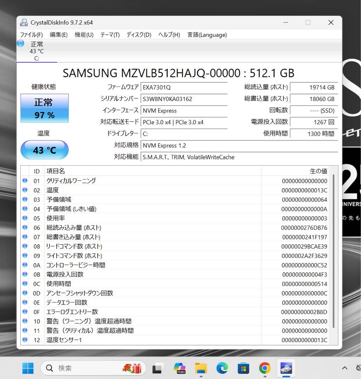Launch Google Chrome from the taskbar
This screenshot has width=361, height=379.
tap(264, 368)
